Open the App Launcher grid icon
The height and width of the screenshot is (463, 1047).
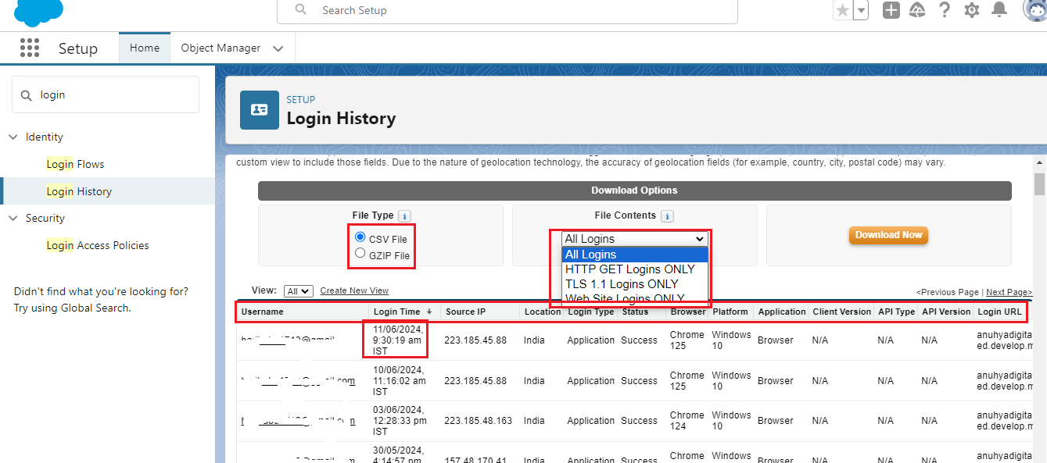[x=29, y=48]
